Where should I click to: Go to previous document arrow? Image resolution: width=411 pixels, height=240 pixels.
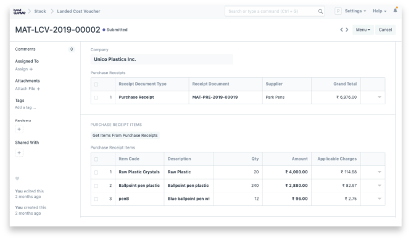pos(341,30)
